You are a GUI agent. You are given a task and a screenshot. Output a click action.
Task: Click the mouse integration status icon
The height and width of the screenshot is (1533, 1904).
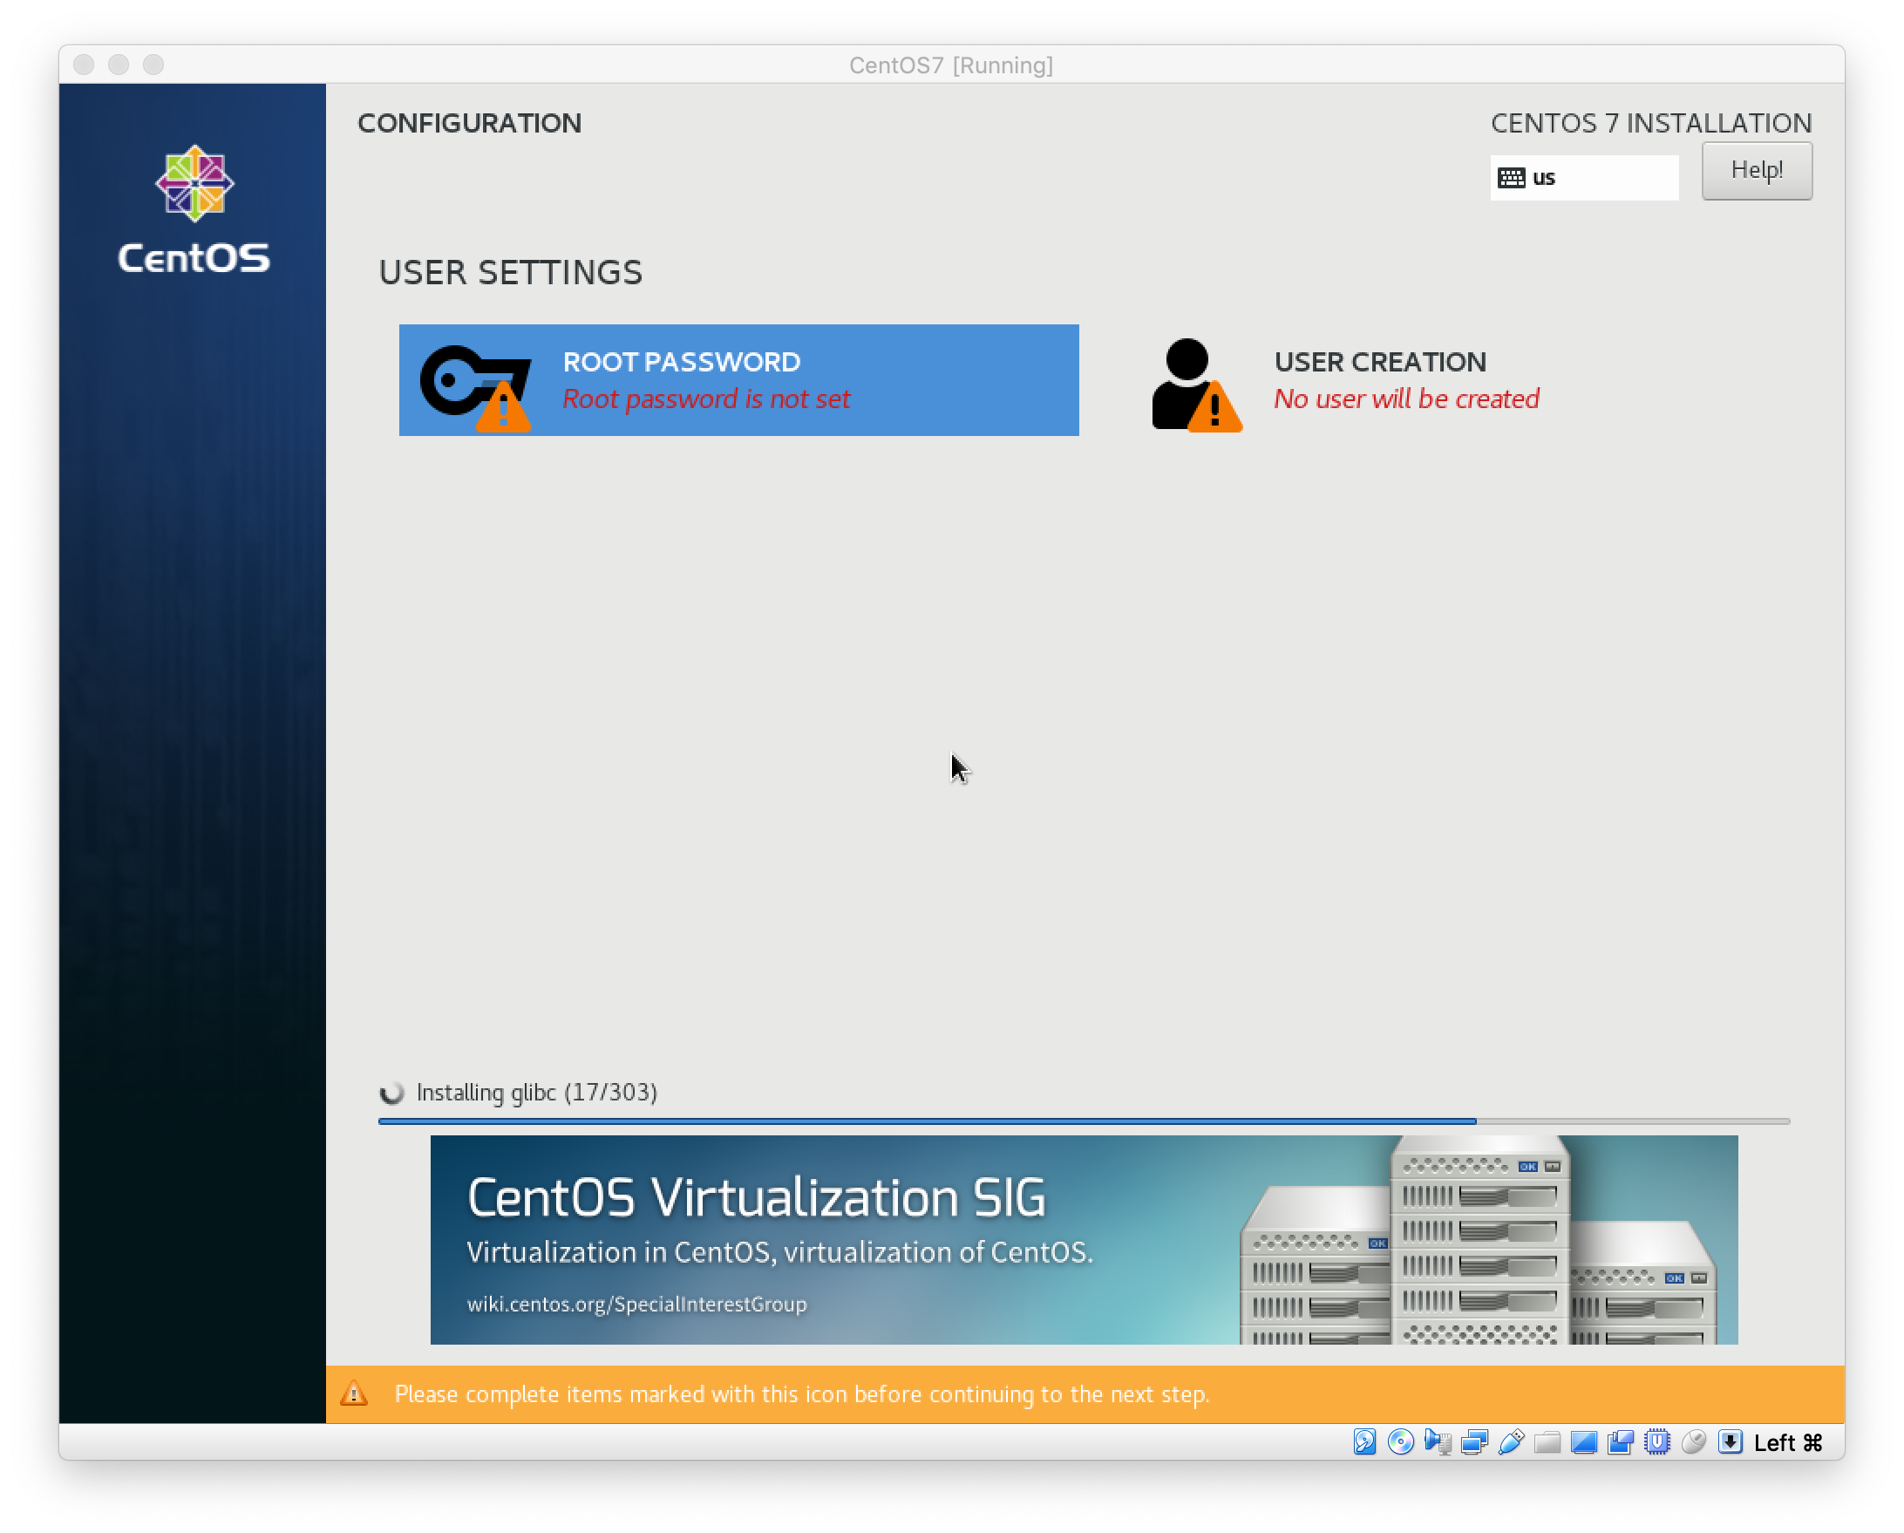tap(1693, 1442)
